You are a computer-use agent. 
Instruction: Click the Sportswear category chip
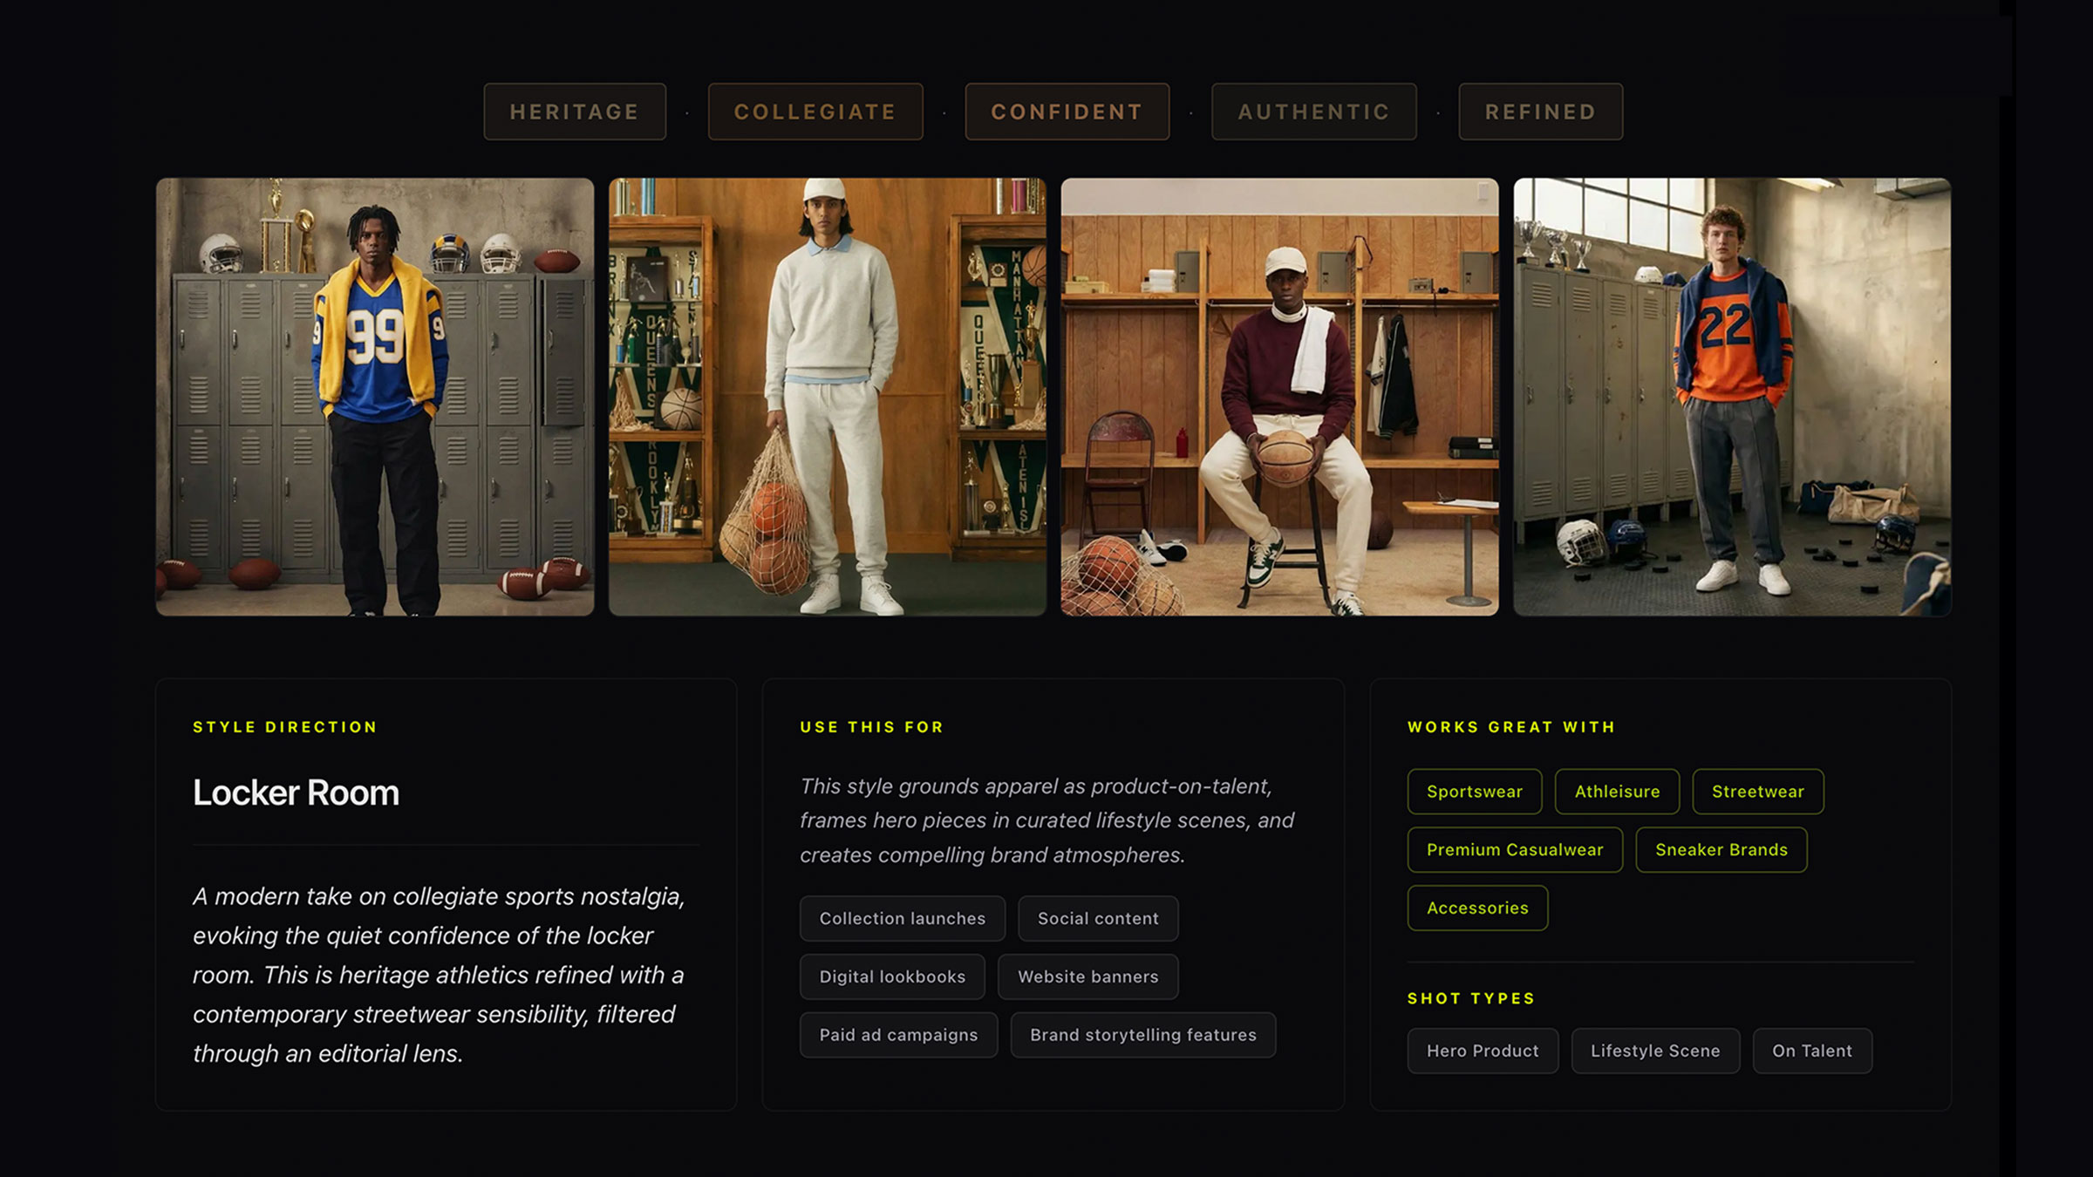(1475, 792)
